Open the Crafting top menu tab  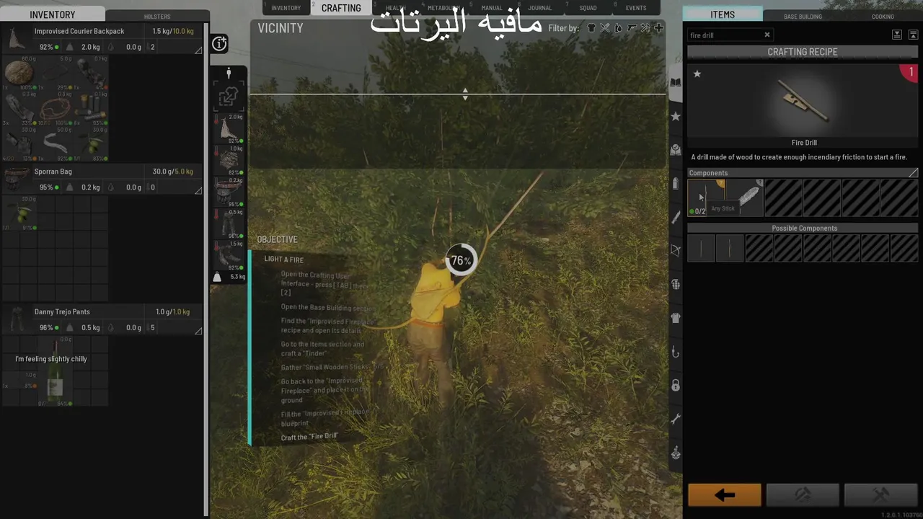(x=341, y=8)
